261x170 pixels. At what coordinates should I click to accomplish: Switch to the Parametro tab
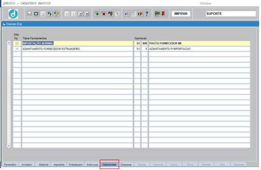10,164
